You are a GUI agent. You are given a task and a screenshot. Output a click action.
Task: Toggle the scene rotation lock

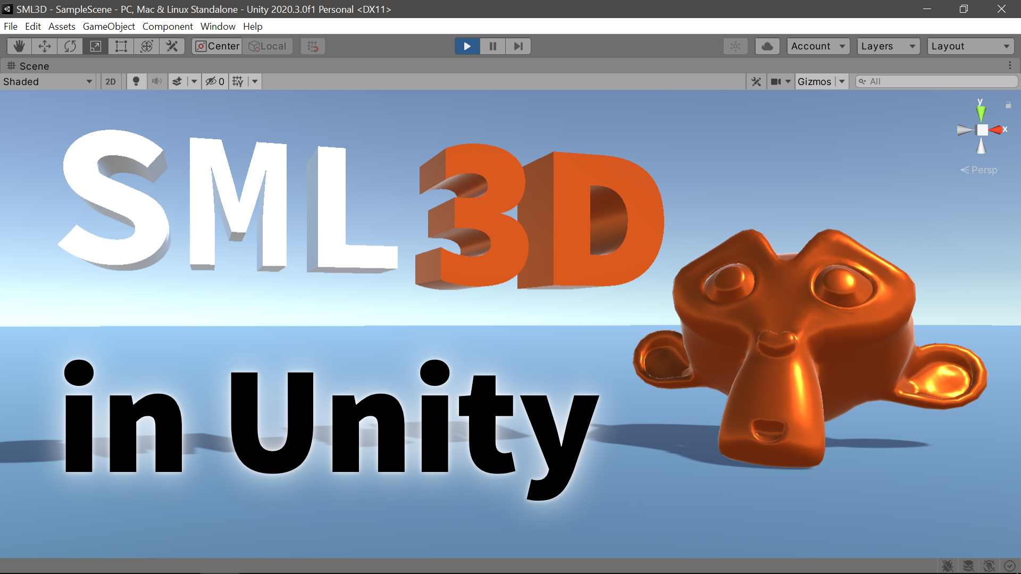tap(1008, 105)
